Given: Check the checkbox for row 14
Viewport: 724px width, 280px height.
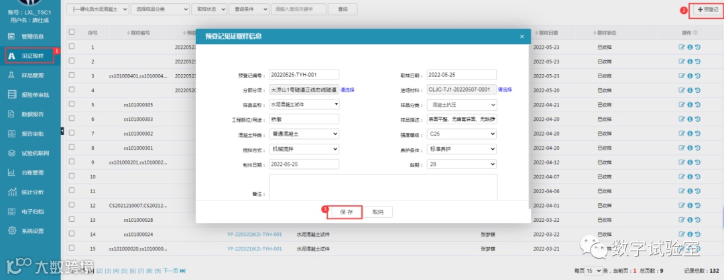Looking at the screenshot, I should [x=72, y=234].
